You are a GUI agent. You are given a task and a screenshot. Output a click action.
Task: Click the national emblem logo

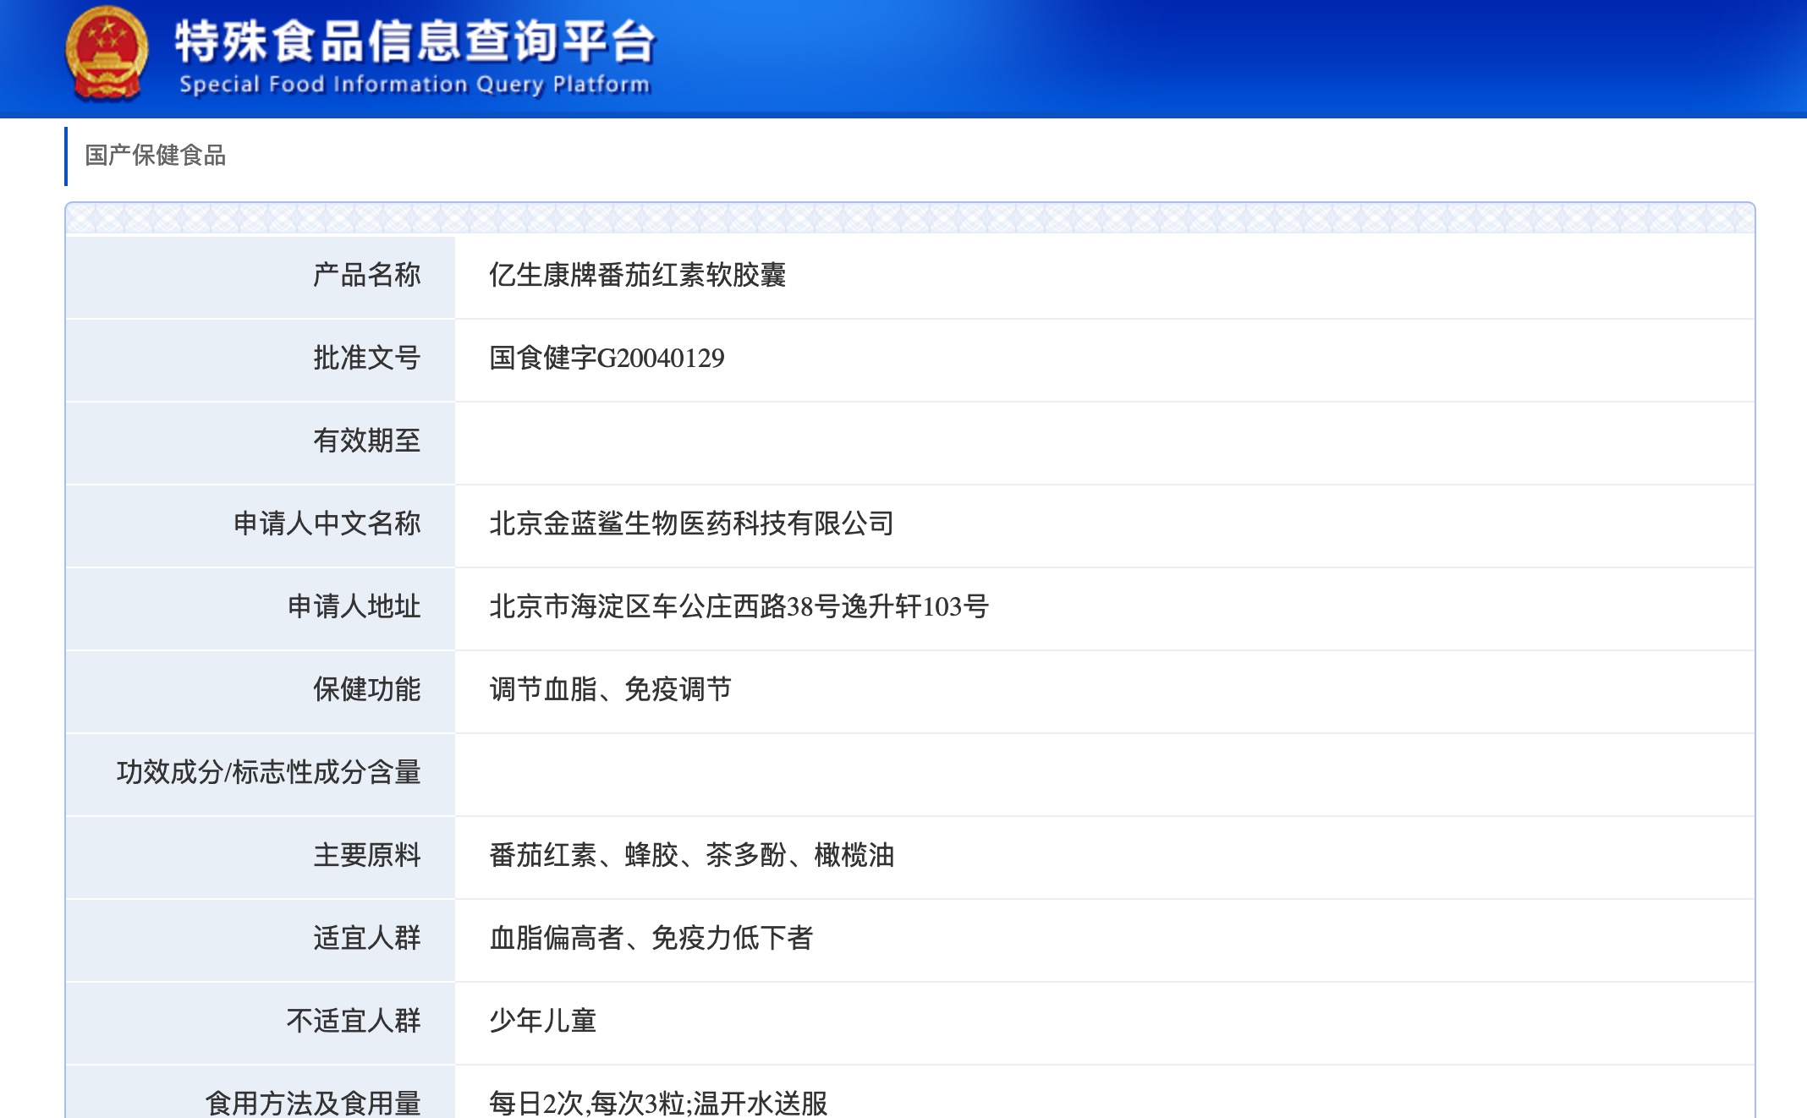[x=107, y=54]
